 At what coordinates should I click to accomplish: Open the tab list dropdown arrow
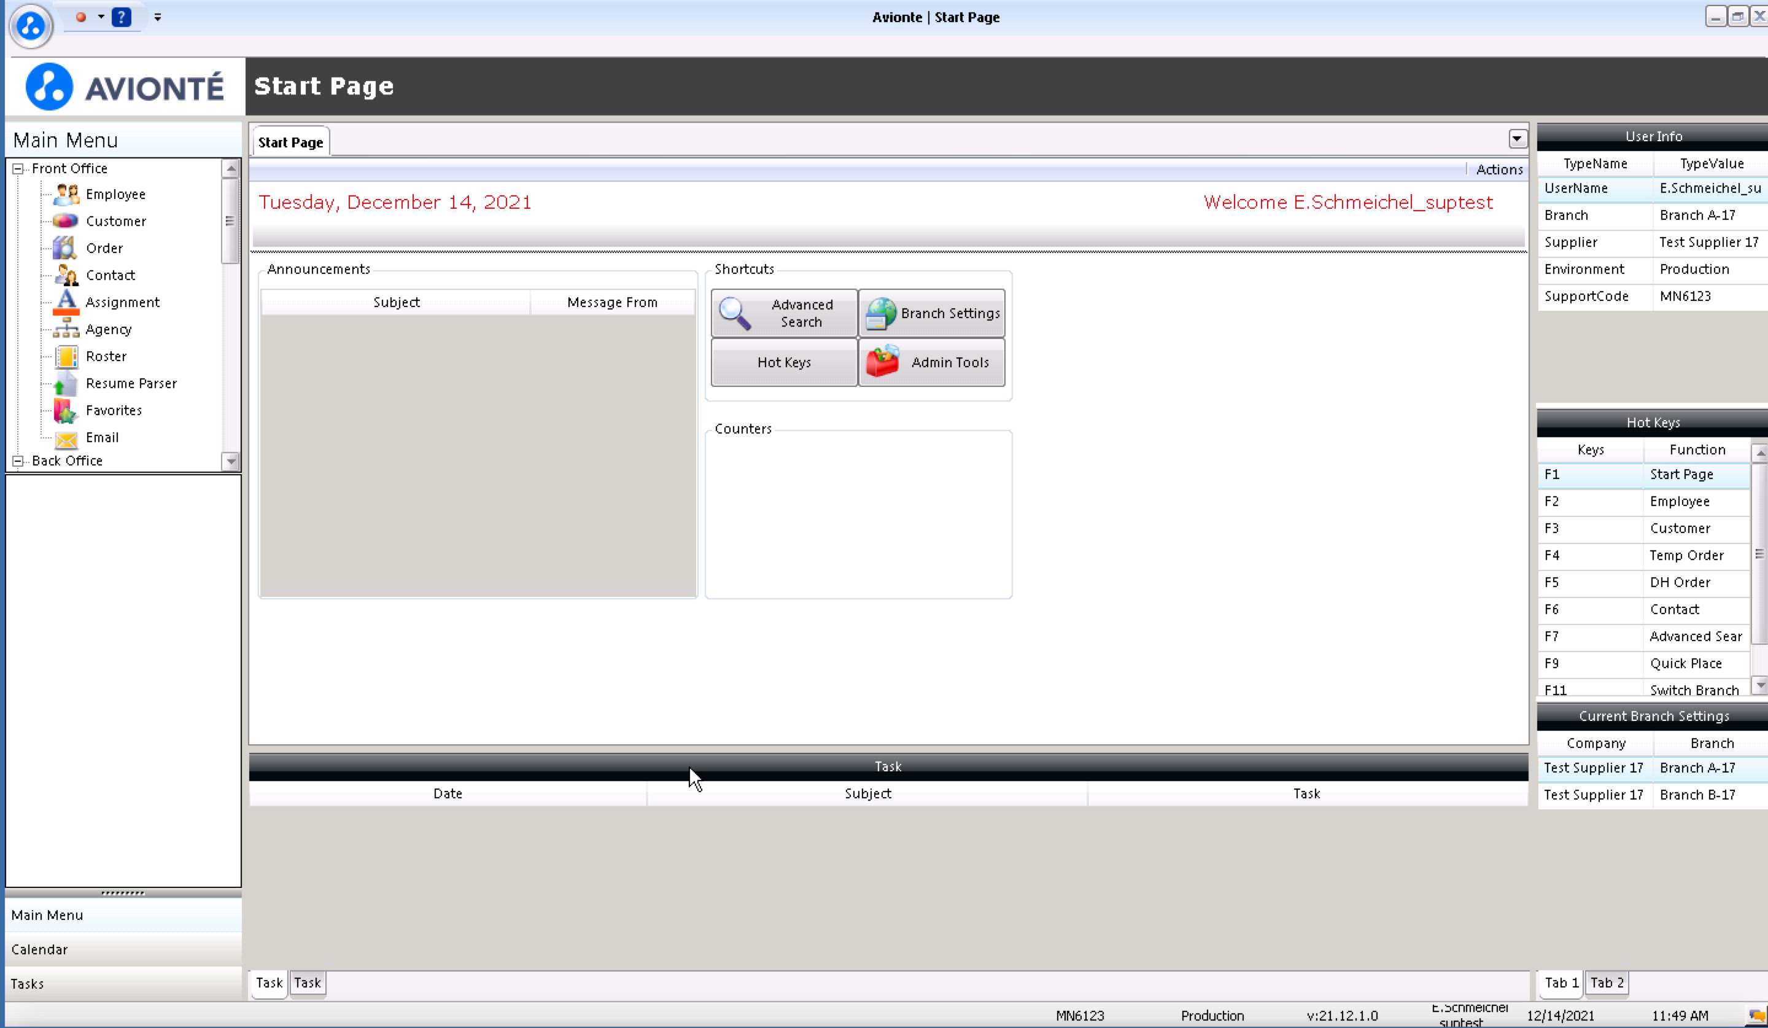[x=1517, y=139]
